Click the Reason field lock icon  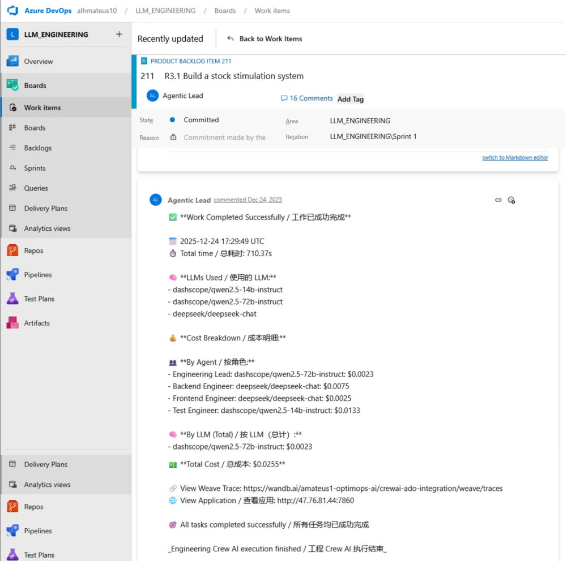(173, 137)
